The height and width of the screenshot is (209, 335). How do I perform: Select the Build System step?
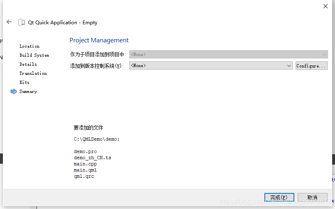coord(34,55)
